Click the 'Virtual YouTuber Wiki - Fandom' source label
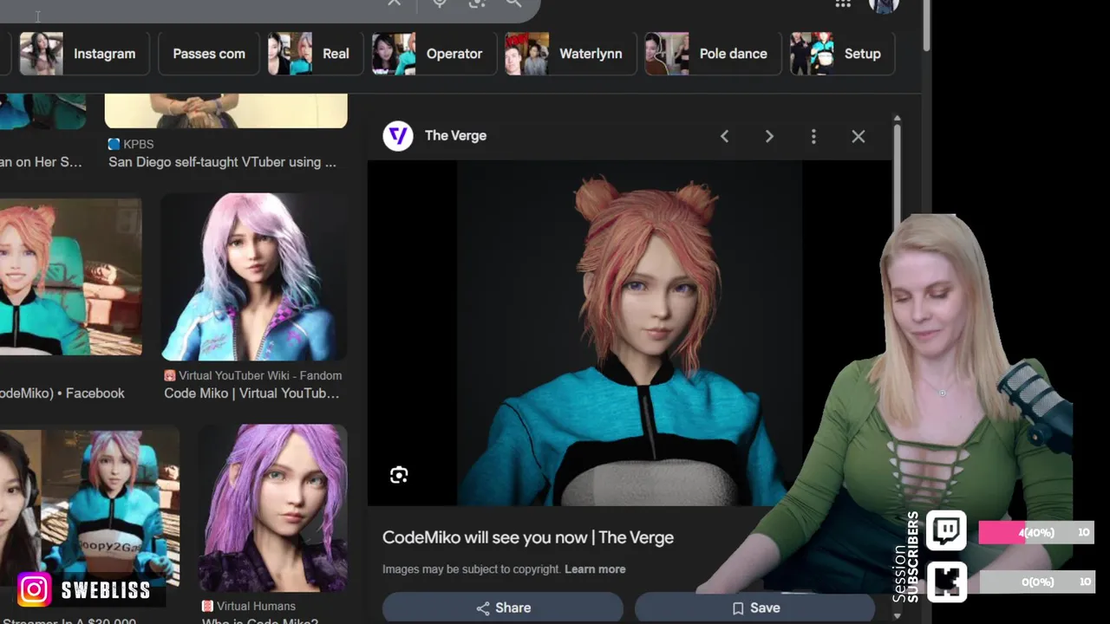 (x=260, y=375)
